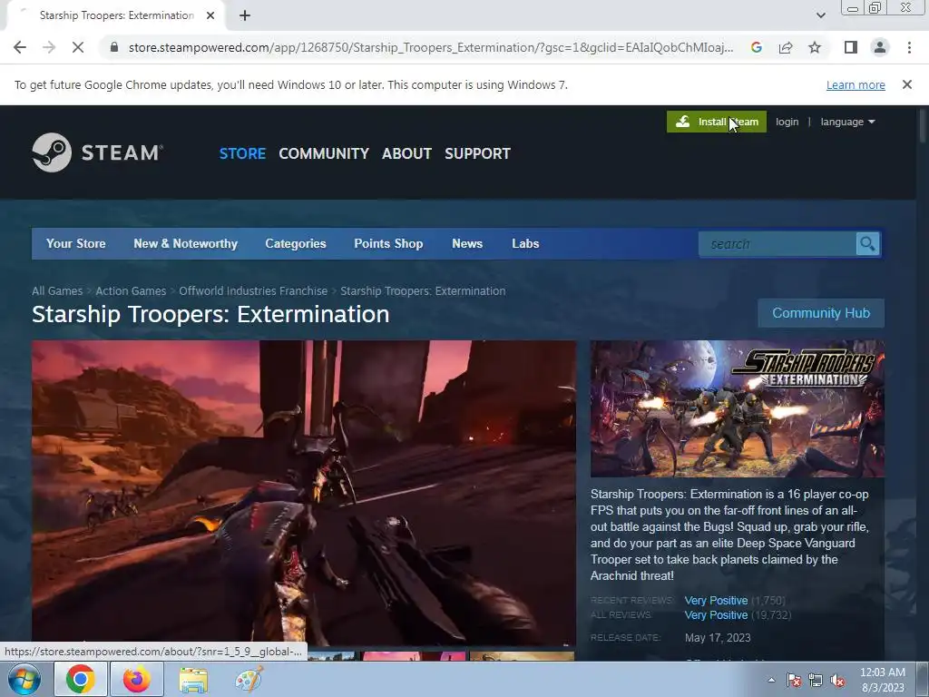Click the Action Games breadcrumb

click(131, 291)
